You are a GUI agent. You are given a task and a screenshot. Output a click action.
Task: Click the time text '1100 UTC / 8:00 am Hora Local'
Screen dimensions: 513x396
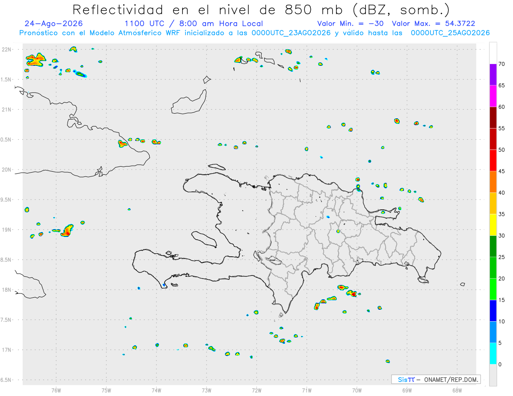point(194,23)
